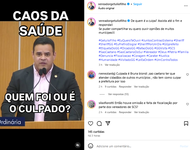
Task: Click Seguir to follow vereadorgetuliofilho
Action: coord(138,4)
